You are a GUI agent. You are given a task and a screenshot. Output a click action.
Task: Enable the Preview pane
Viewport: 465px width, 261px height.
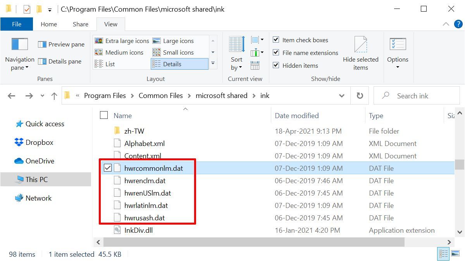(x=60, y=45)
